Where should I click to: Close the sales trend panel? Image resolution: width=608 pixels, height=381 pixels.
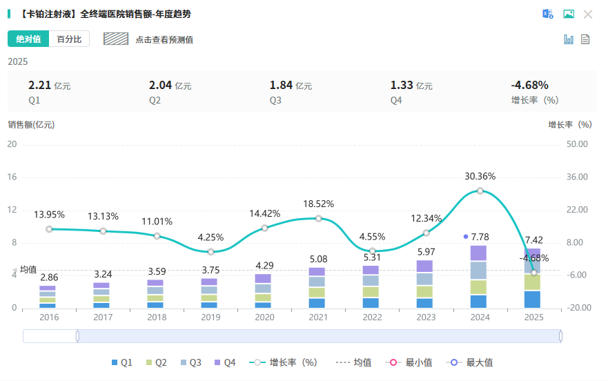click(x=588, y=14)
